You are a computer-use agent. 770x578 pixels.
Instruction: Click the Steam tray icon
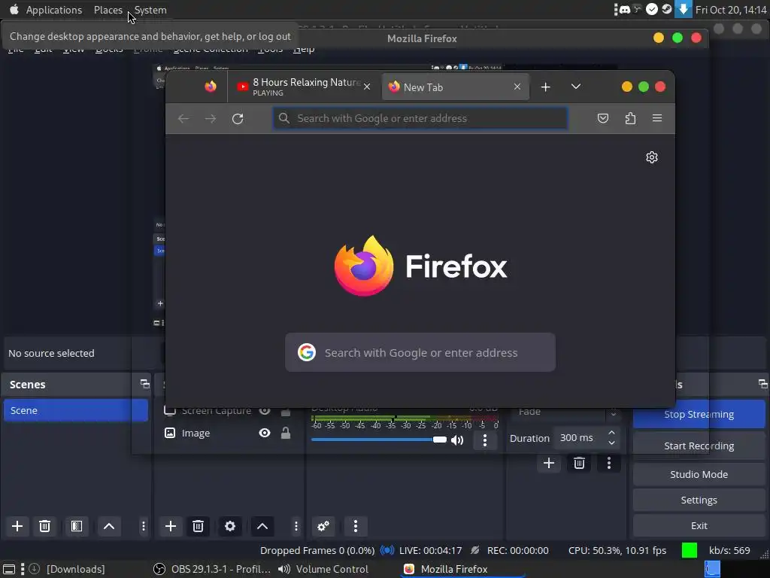coord(666,9)
